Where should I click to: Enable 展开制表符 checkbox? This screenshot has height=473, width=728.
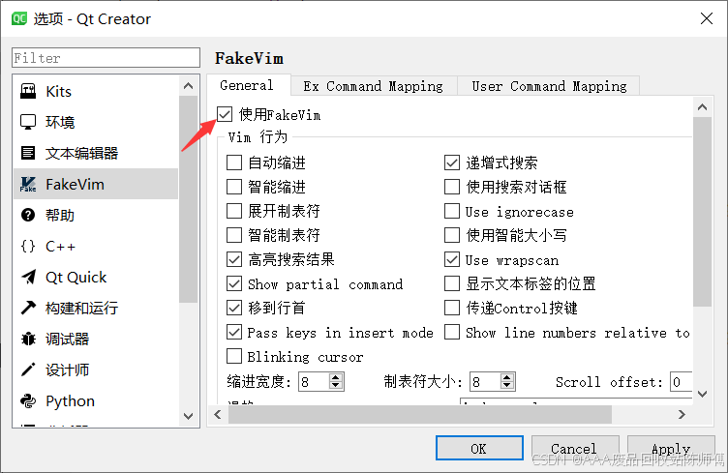point(234,211)
